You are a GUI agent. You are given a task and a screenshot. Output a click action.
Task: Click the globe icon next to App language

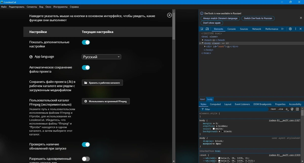click(x=31, y=57)
